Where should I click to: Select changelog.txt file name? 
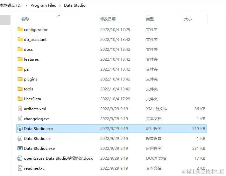click(36, 119)
